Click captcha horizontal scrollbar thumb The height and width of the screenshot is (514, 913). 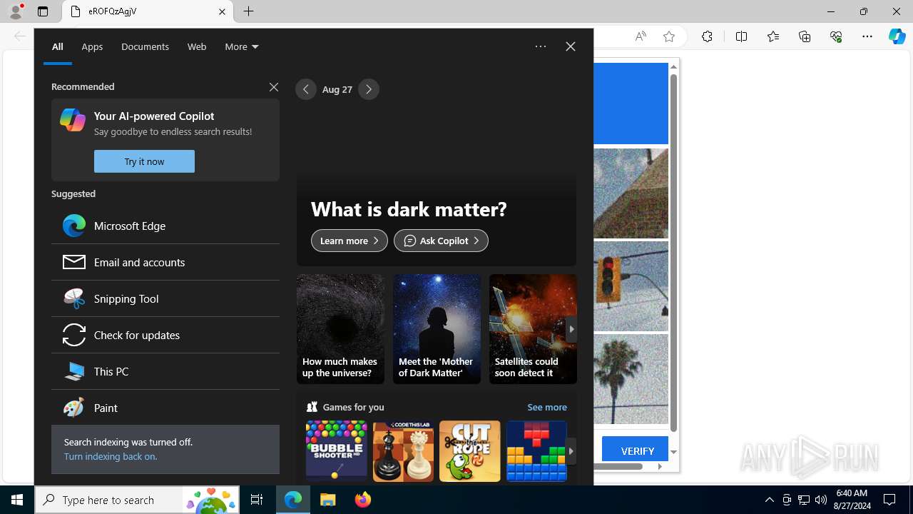[619, 467]
